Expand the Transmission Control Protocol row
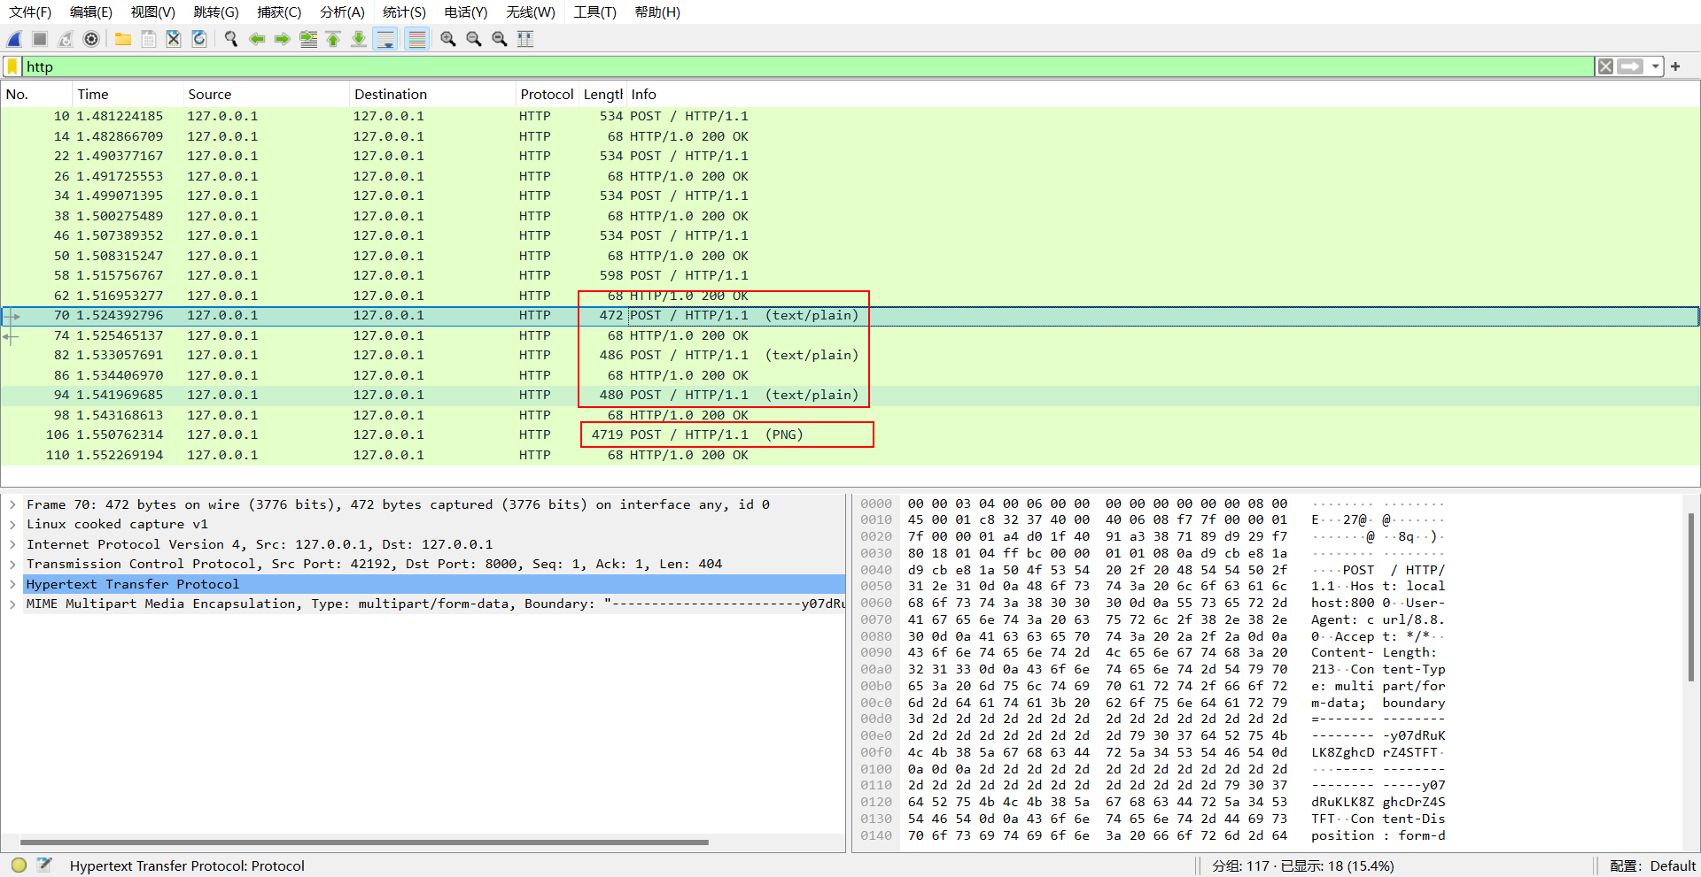 coord(12,564)
